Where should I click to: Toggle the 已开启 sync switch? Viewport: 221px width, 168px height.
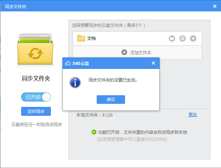[x=36, y=97]
